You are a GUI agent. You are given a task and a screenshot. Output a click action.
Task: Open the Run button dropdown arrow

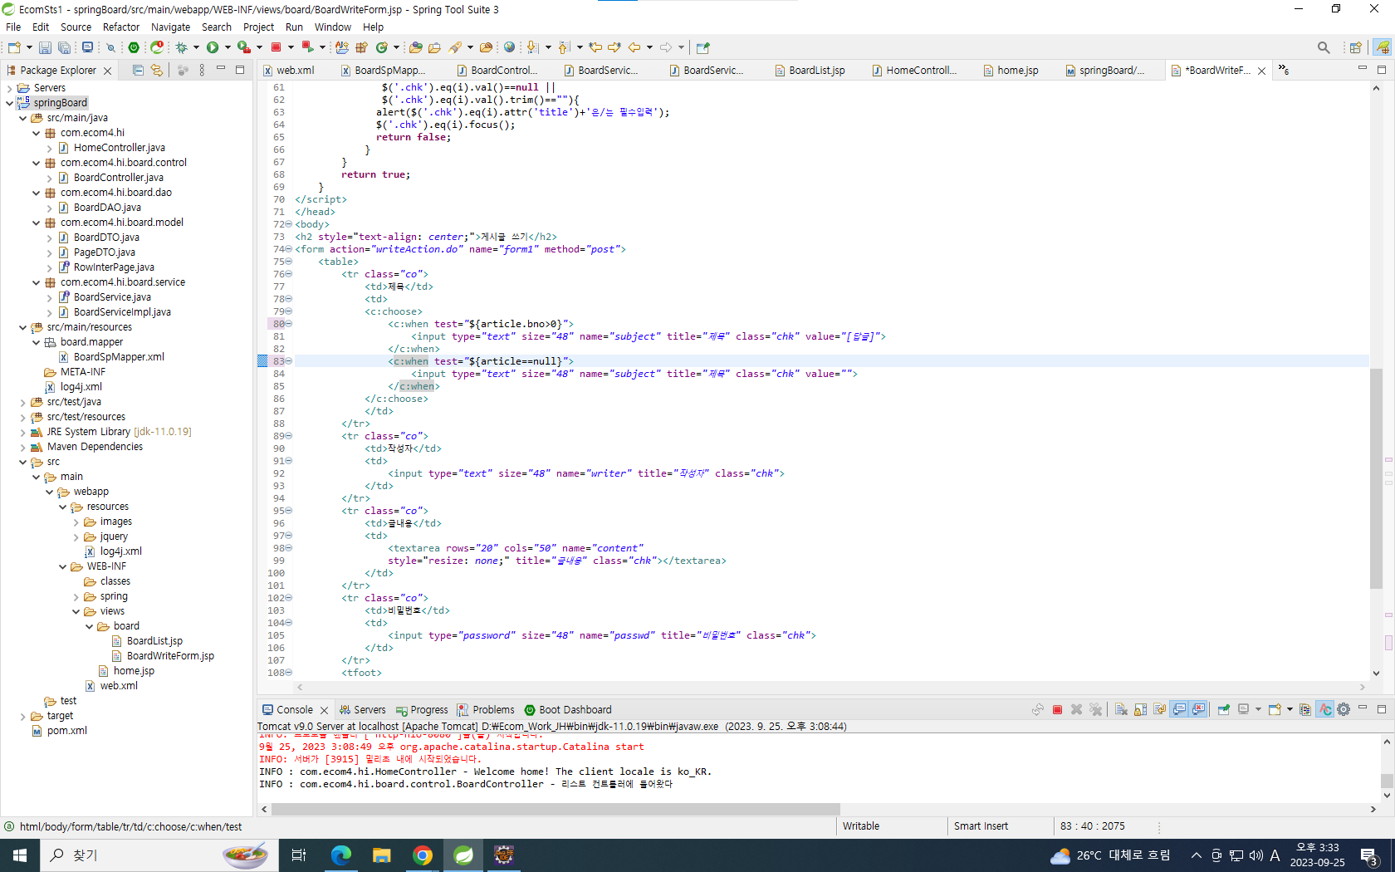pyautogui.click(x=228, y=47)
